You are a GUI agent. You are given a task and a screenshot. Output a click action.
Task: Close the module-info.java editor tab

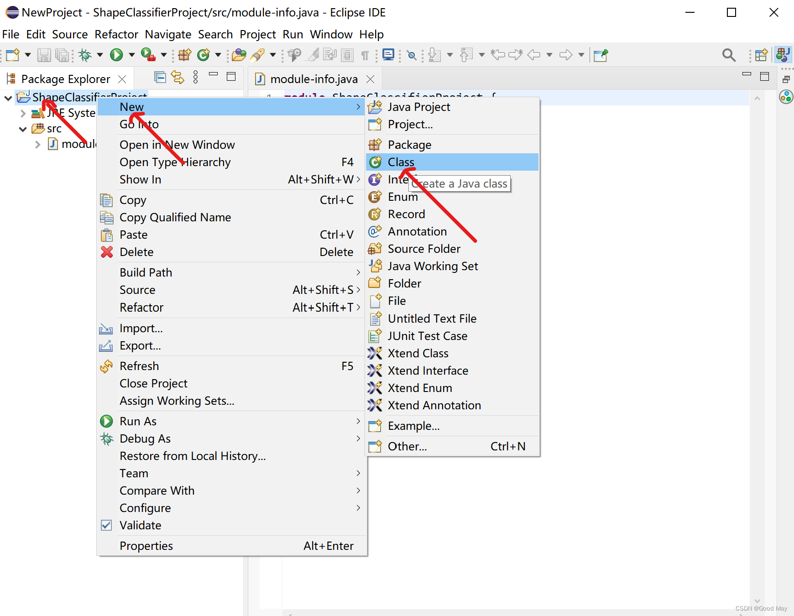point(371,79)
